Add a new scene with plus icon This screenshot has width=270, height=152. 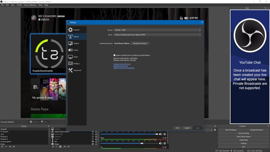(x=2, y=147)
